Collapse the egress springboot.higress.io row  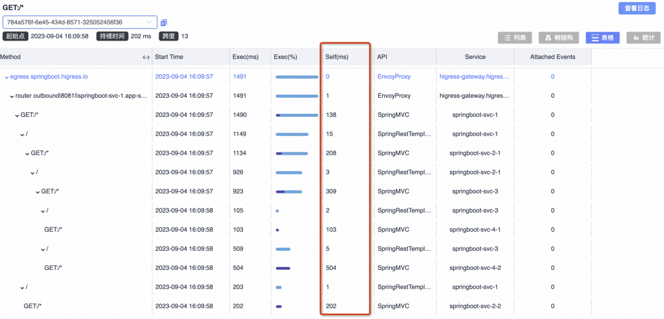point(7,77)
